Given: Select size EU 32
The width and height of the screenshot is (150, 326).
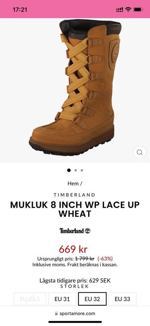Looking at the screenshot, I should (92, 299).
